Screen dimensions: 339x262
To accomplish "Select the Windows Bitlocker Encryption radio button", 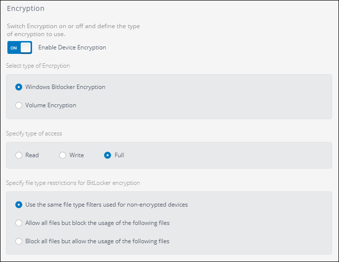I will tap(19, 87).
